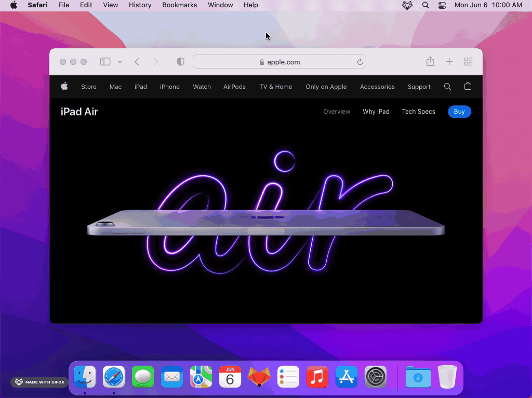Open the Help menu
This screenshot has height=398, width=532.
click(251, 5)
